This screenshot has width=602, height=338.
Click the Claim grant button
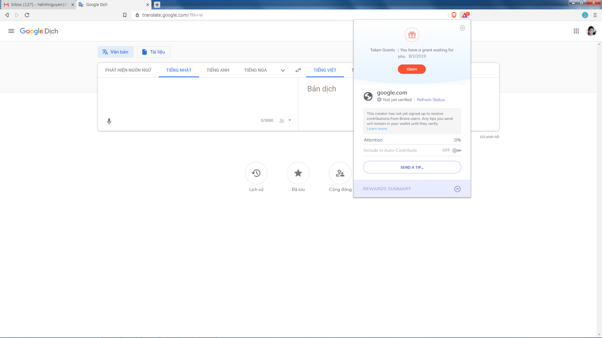pos(411,69)
